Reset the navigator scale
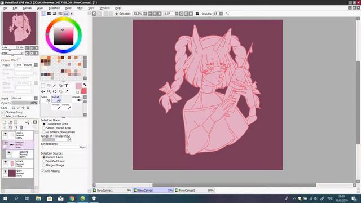The image size is (361, 203). click(36, 48)
